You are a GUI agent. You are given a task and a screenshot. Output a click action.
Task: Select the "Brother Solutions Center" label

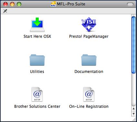37,107
